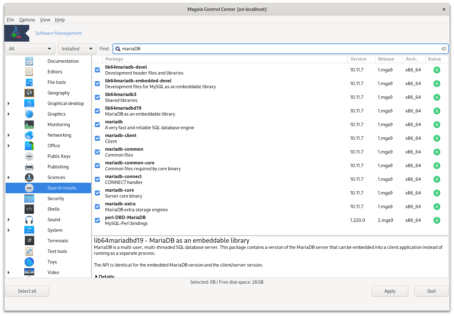Click the Shells sh icon

[29, 209]
